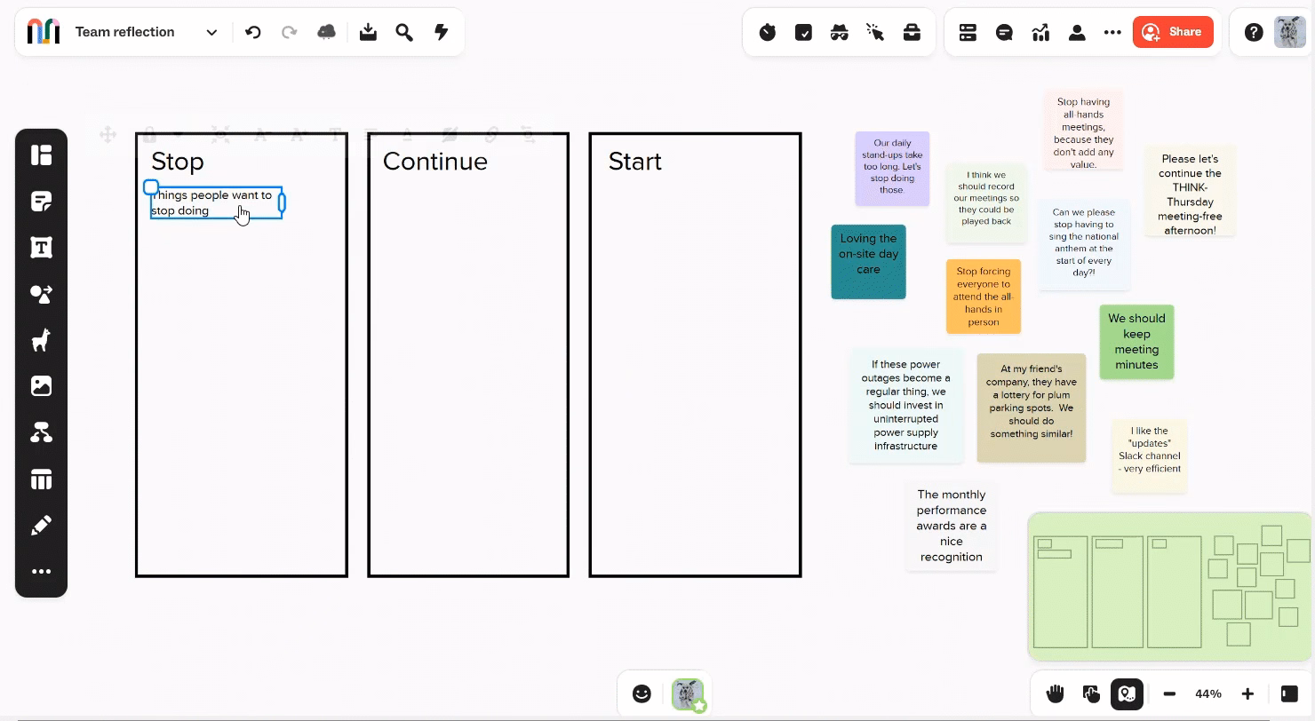Open the llama icons library
This screenshot has width=1315, height=721.
click(41, 340)
